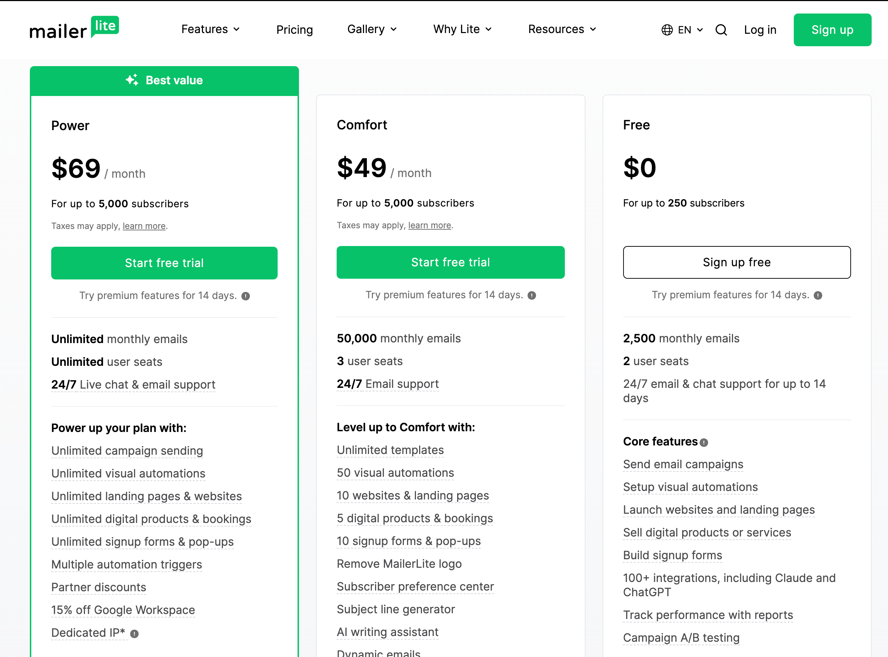Click the green Sign up button

(832, 30)
